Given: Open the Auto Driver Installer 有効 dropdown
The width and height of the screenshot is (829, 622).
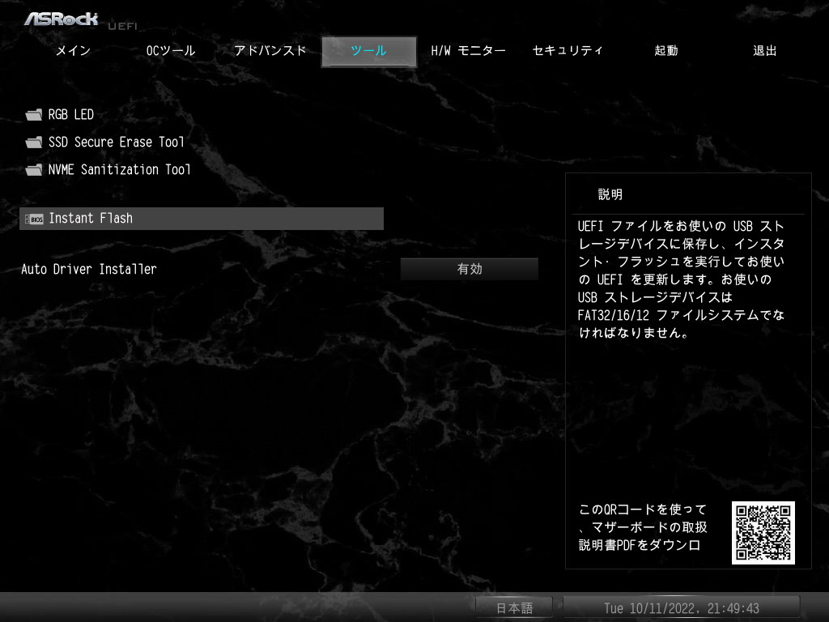Looking at the screenshot, I should coord(470,269).
